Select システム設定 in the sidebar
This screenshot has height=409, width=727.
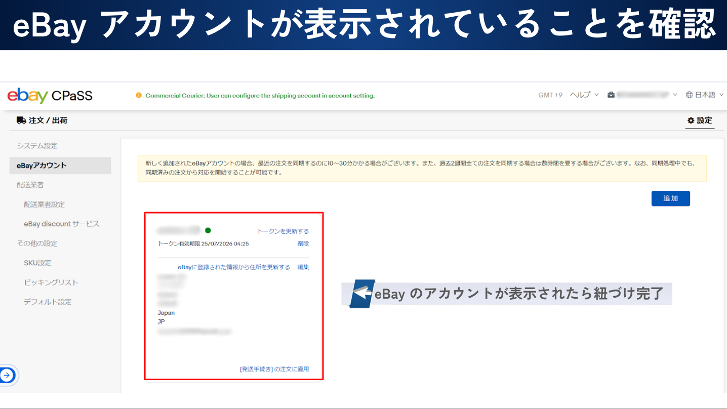(x=37, y=146)
